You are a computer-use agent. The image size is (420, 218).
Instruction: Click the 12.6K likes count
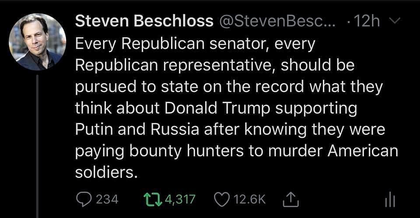pyautogui.click(x=250, y=199)
